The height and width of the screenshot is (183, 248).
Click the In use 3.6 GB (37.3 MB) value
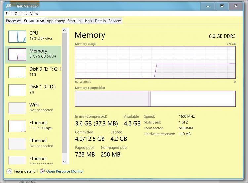pyautogui.click(x=97, y=123)
